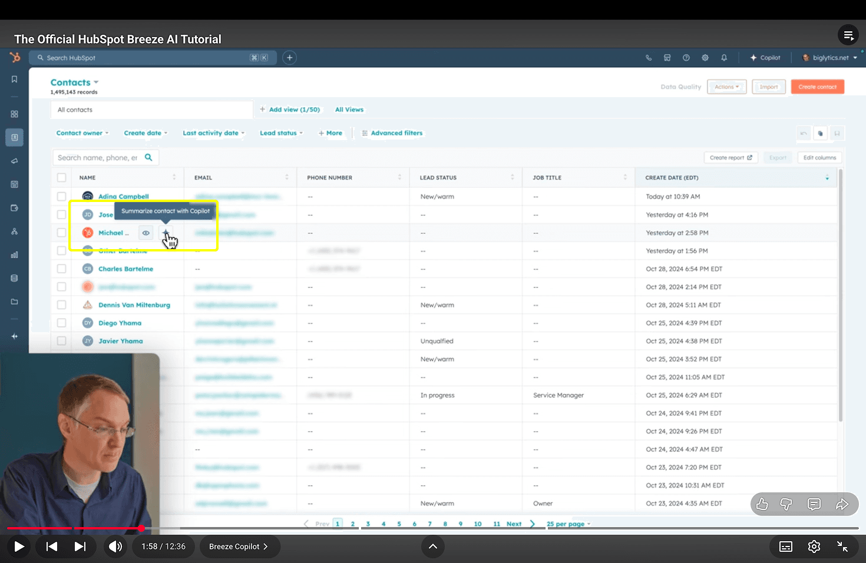Seek using the red video progress bar
Image resolution: width=866 pixels, height=563 pixels.
click(74, 528)
